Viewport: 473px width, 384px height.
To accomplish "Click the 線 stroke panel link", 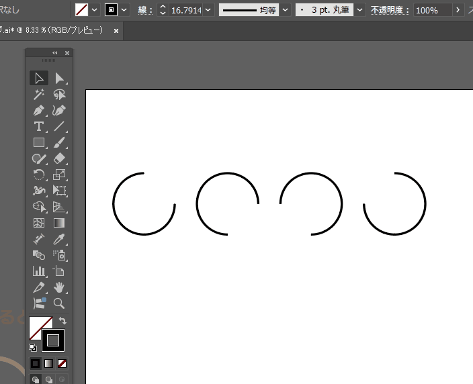I will click(145, 10).
